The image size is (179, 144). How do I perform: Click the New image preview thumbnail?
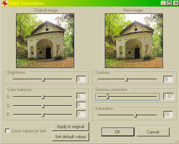(x=134, y=41)
